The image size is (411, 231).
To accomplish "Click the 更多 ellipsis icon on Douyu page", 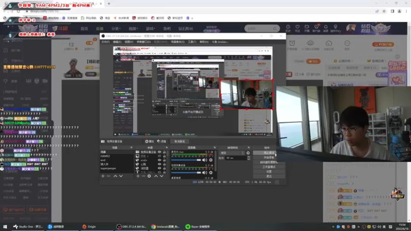I will [x=347, y=43].
